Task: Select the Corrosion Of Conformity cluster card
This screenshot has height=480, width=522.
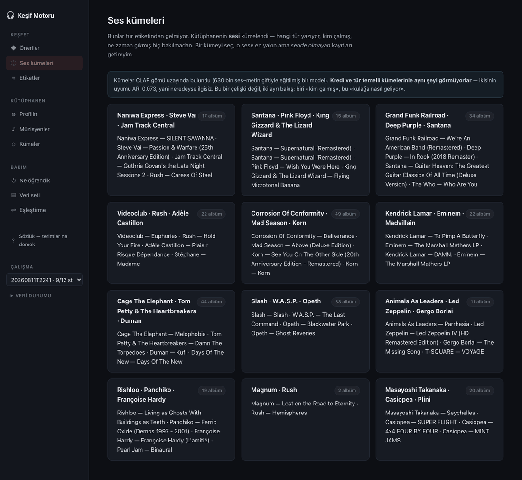Action: (305, 243)
